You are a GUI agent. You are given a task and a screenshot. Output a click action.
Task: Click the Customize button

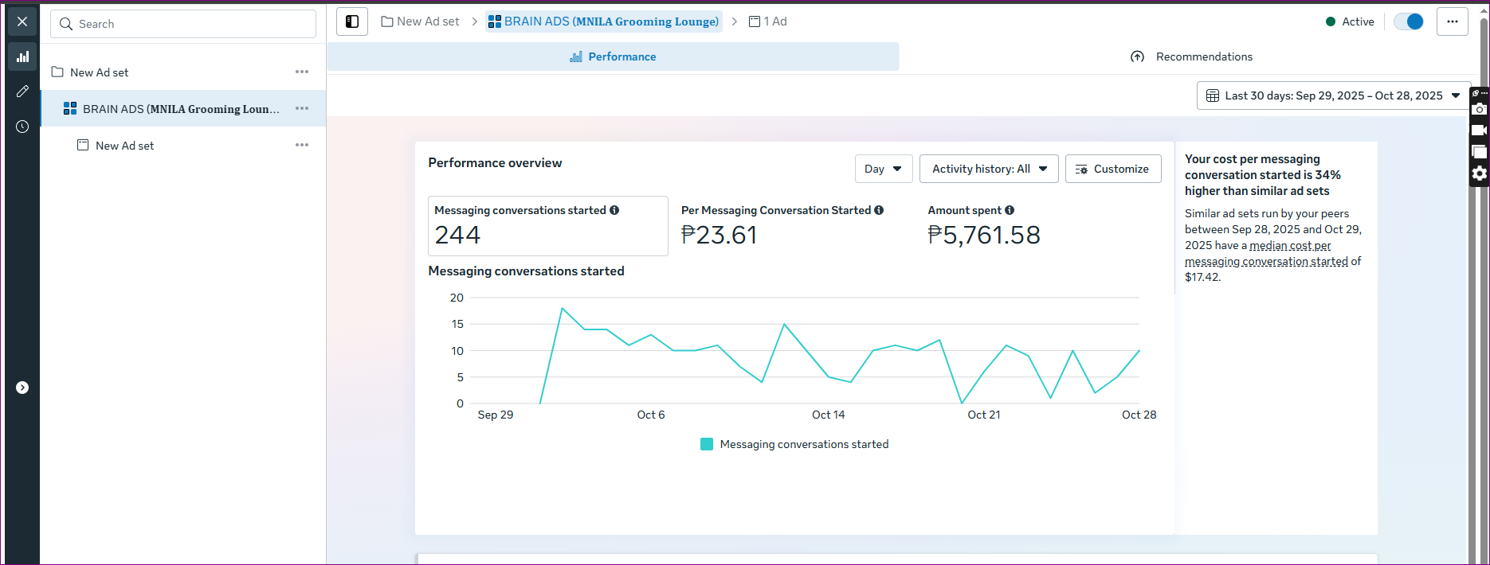coord(1112,169)
